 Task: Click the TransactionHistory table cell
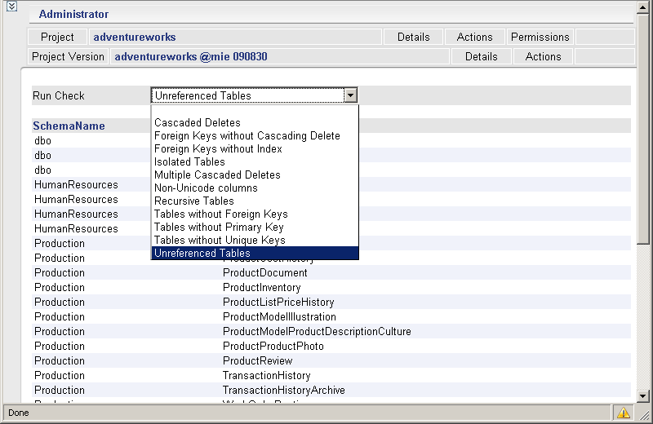(267, 375)
